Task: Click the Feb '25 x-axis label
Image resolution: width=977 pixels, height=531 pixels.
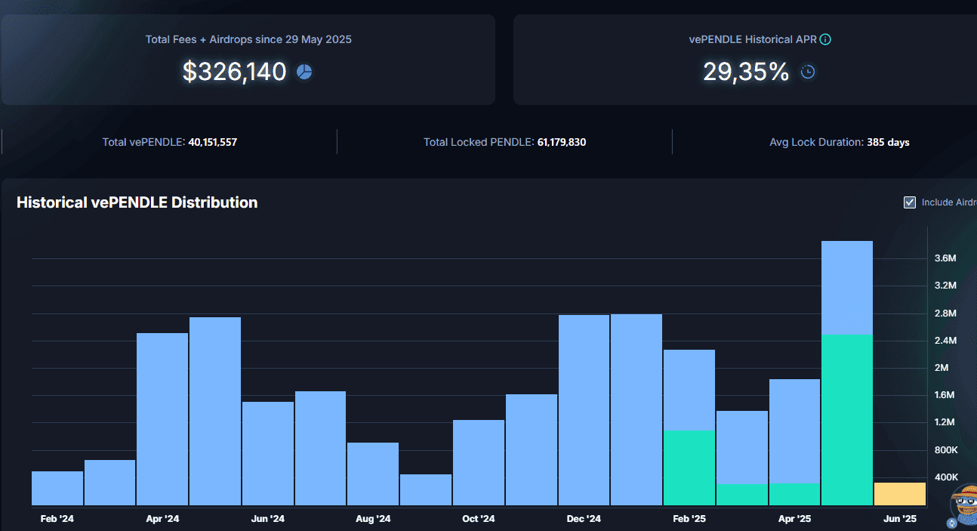Action: pyautogui.click(x=689, y=519)
